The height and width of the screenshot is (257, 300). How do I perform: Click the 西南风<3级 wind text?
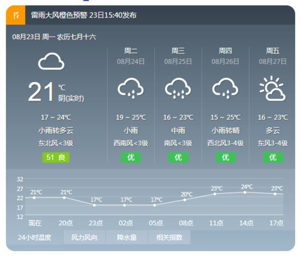pos(131,143)
